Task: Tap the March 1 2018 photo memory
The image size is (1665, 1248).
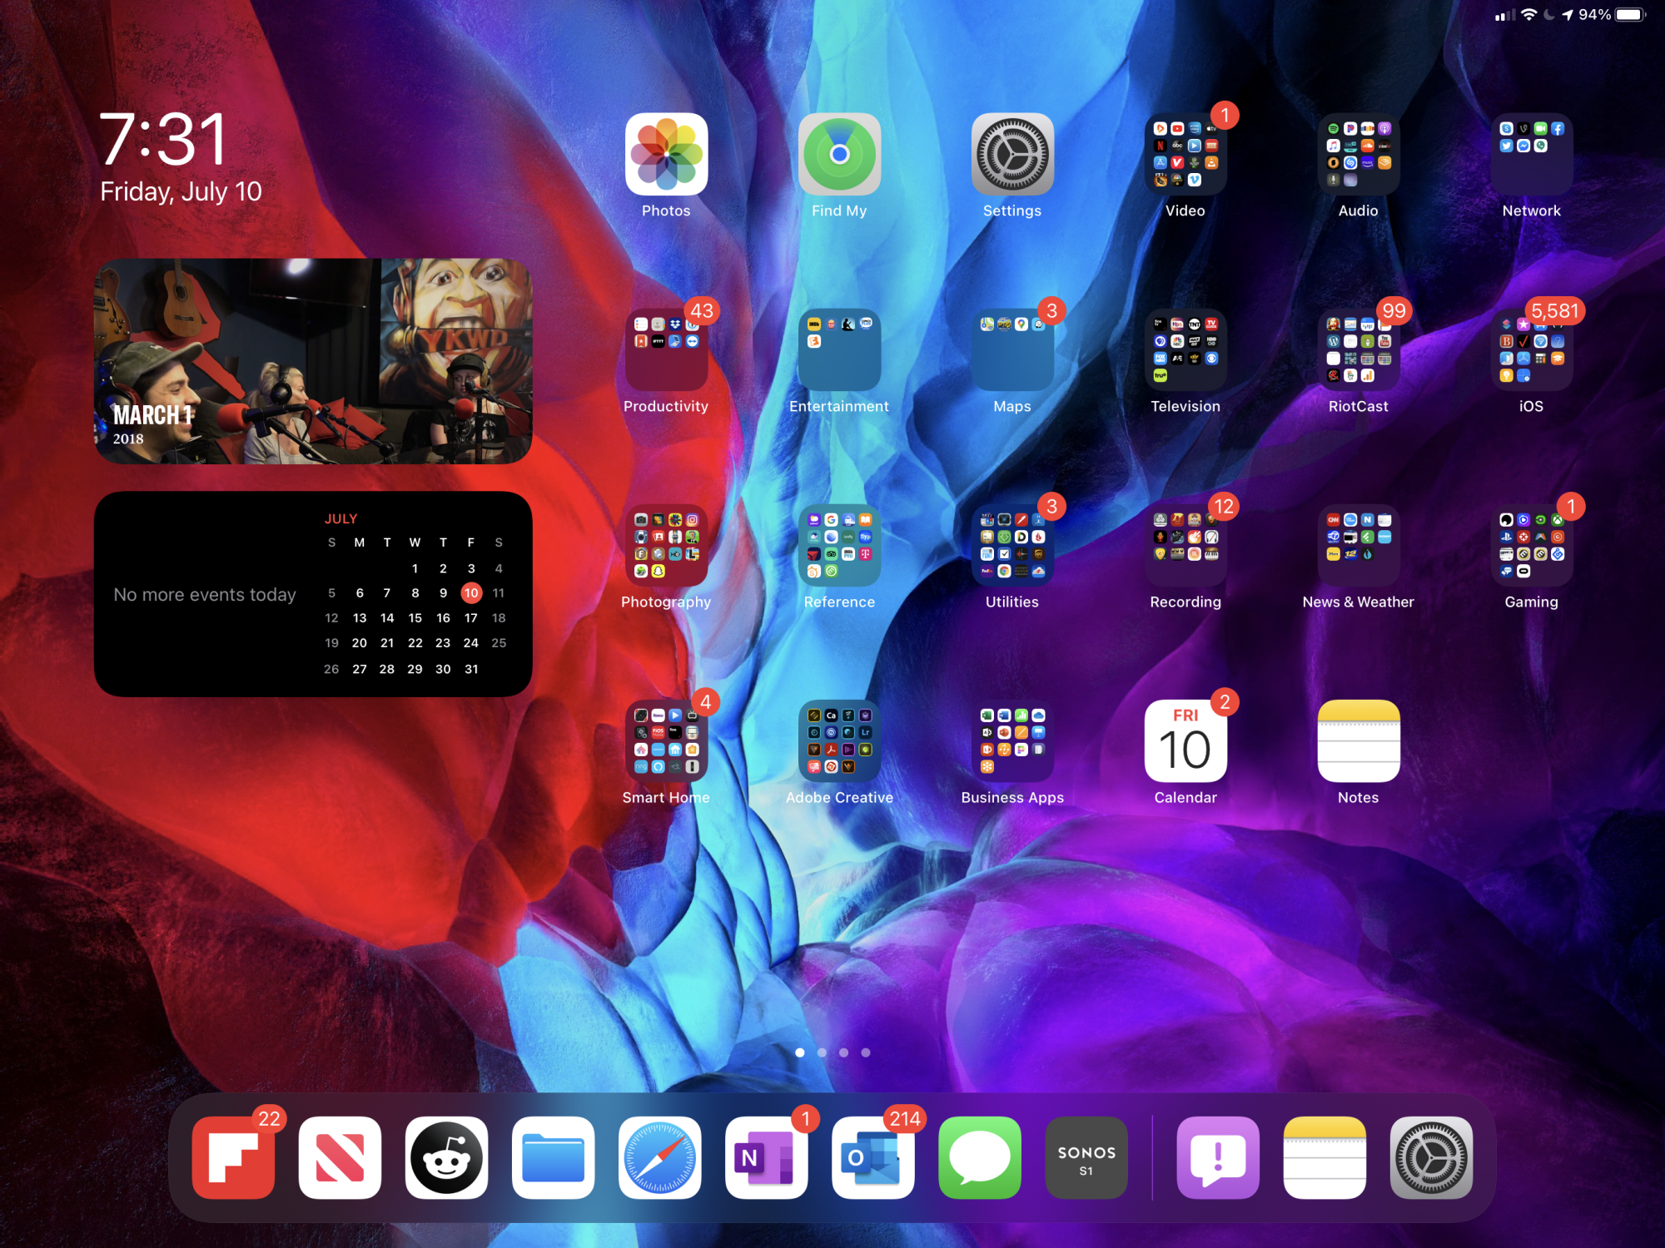Action: 313,361
